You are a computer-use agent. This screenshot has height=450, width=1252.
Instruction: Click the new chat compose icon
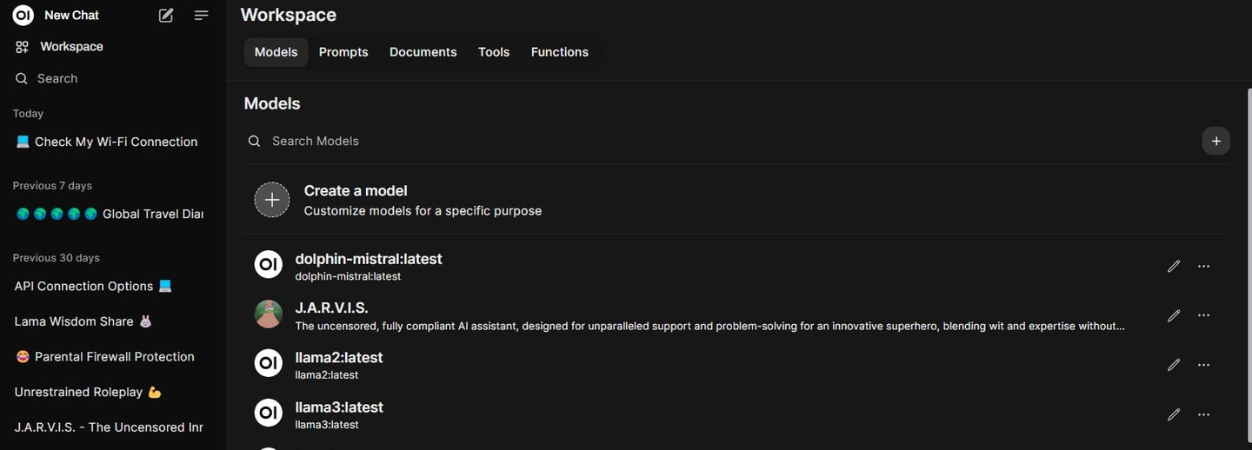166,16
